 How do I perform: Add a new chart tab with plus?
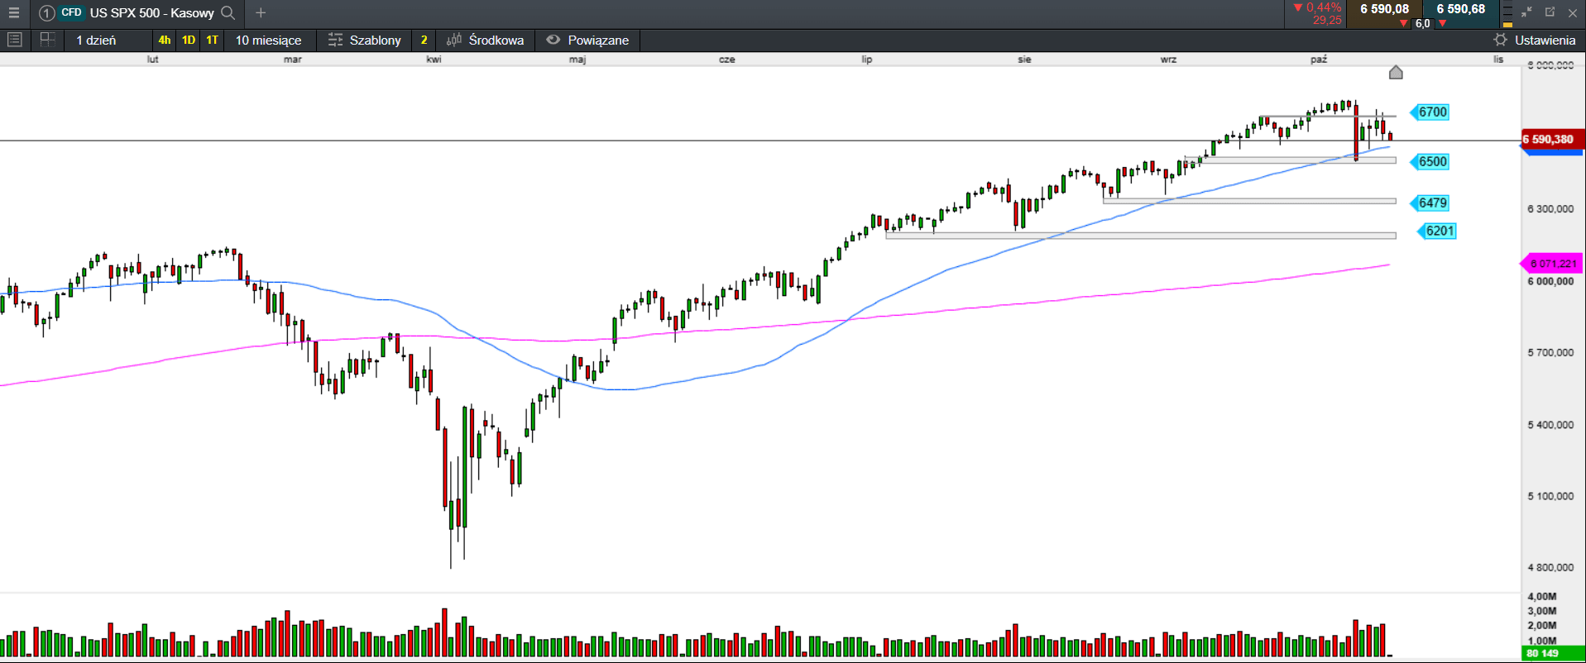coord(261,13)
